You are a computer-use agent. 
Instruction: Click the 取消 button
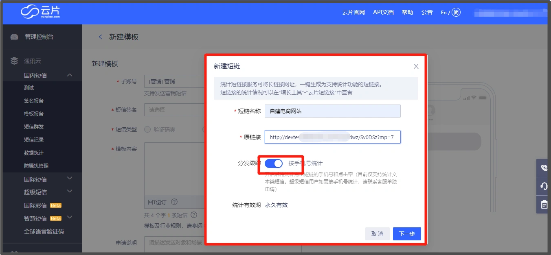(x=378, y=234)
